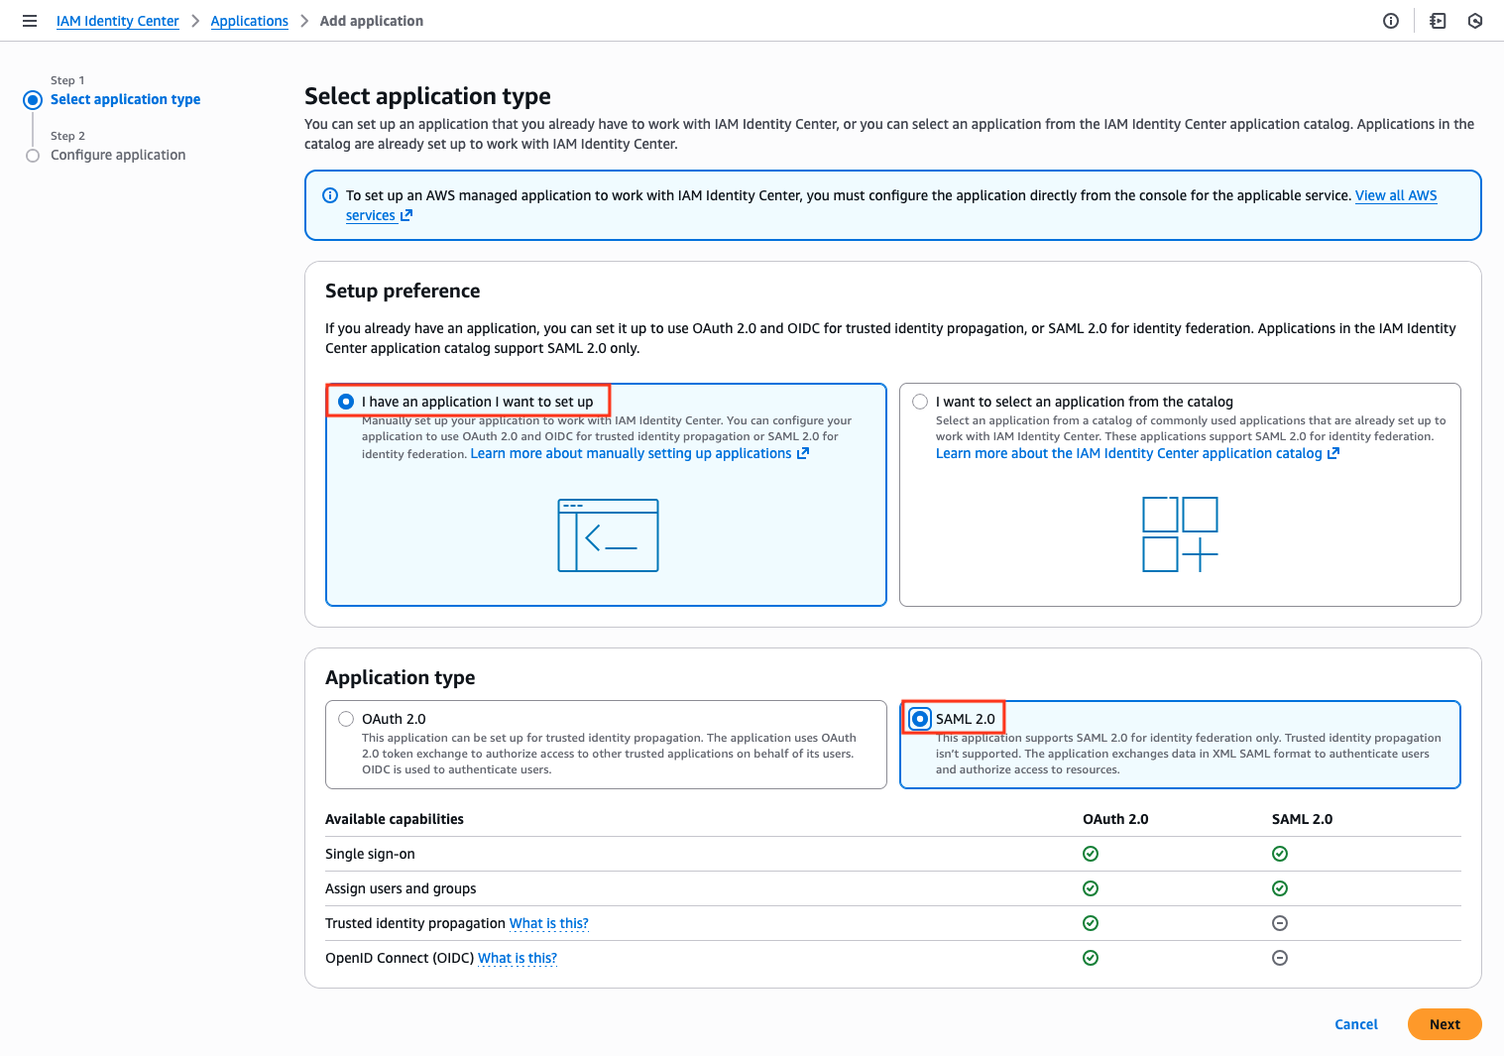Screen dimensions: 1504x1056
Task: Choose the SAML 2.0 application type radio
Action: [920, 719]
